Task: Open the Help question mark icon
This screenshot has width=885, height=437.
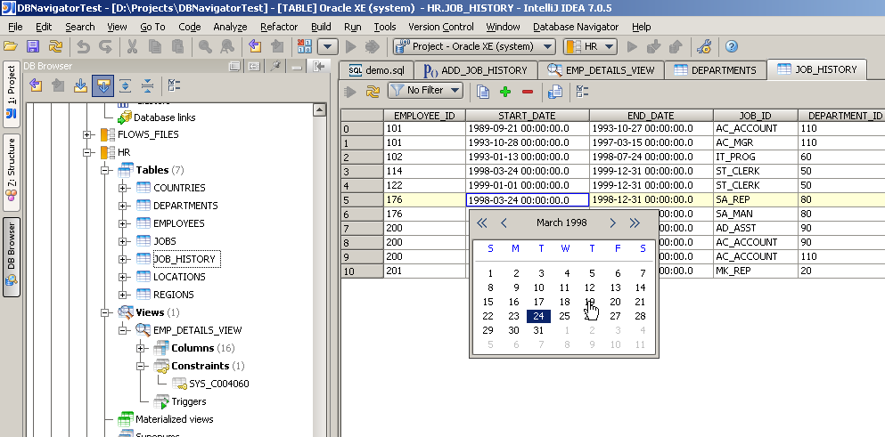Action: 732,46
